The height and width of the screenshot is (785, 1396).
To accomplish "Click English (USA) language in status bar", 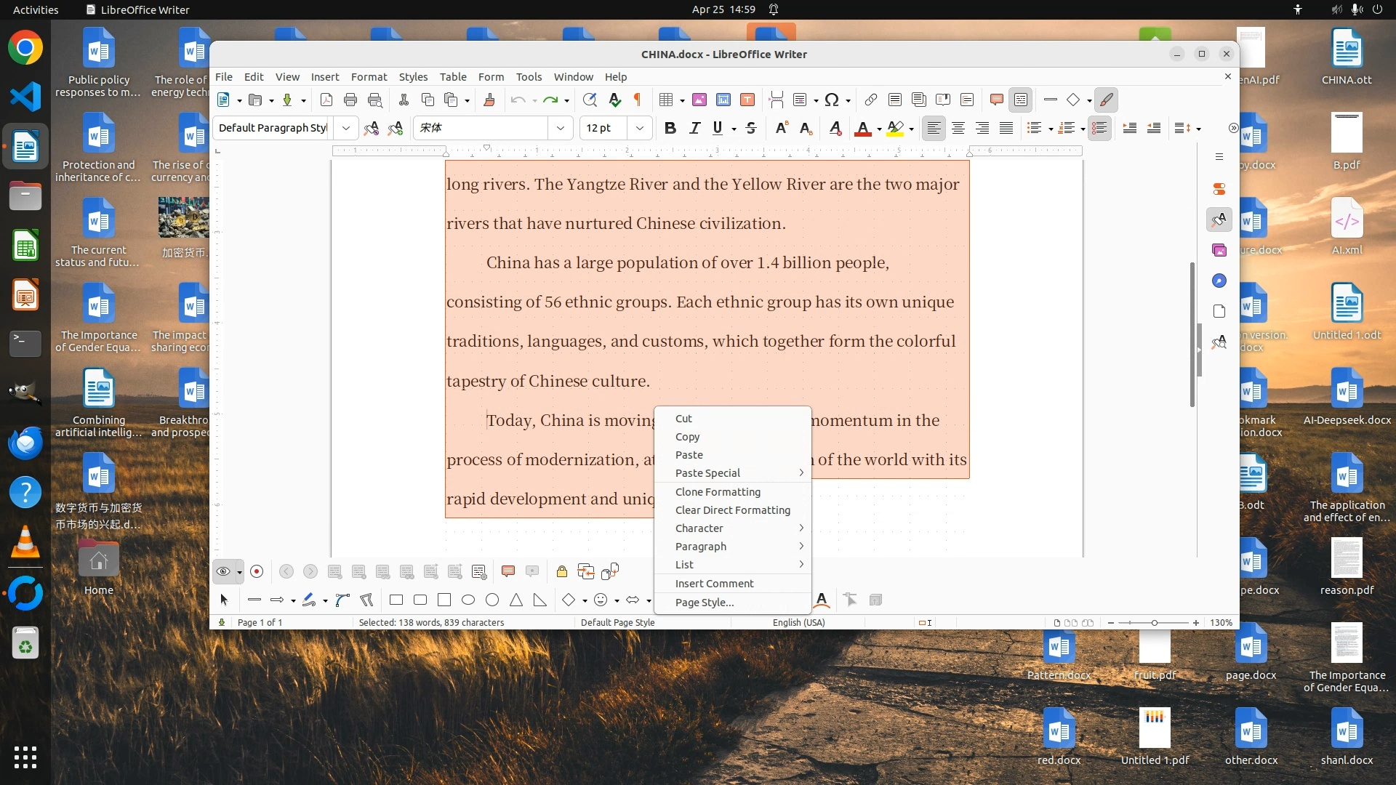I will click(798, 622).
